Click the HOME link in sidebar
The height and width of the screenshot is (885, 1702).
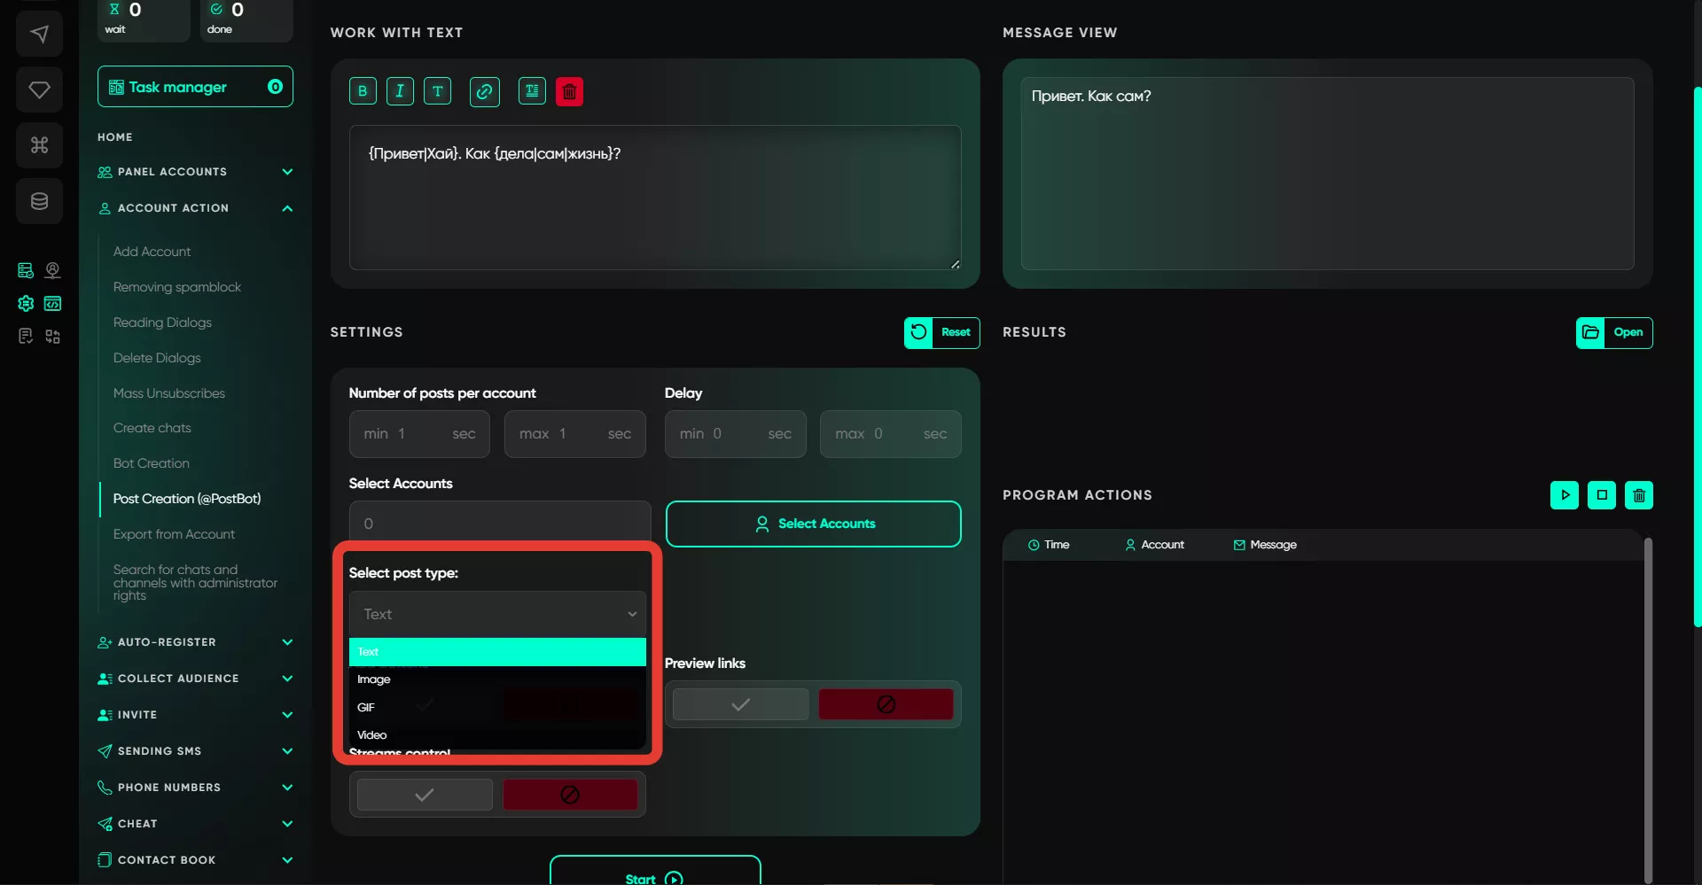[115, 137]
